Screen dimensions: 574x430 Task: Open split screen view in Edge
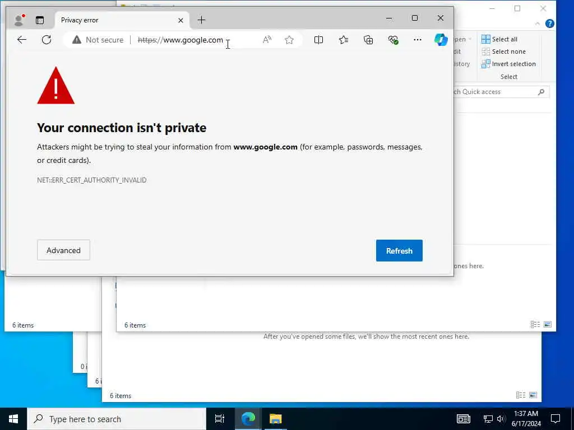pyautogui.click(x=318, y=40)
